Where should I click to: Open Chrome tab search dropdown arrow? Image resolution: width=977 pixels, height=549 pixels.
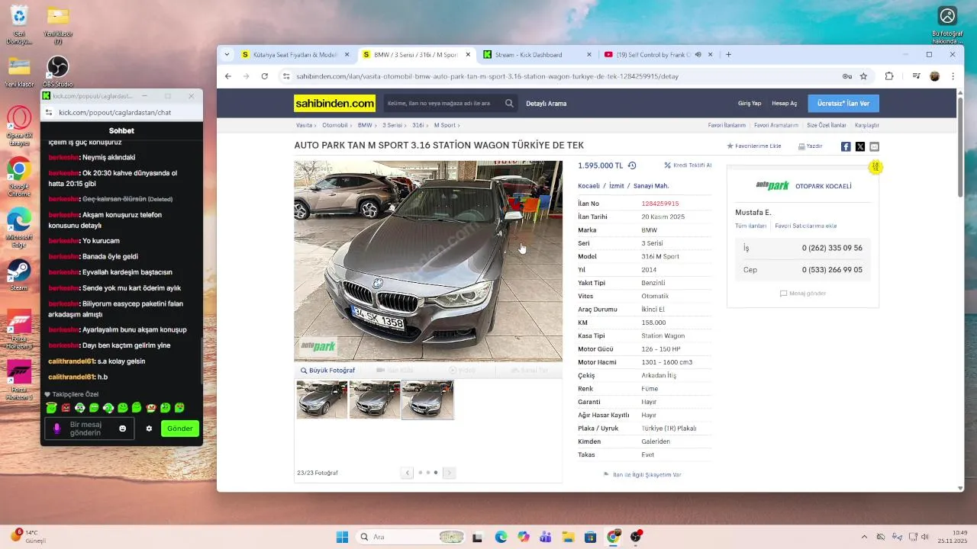coord(227,55)
